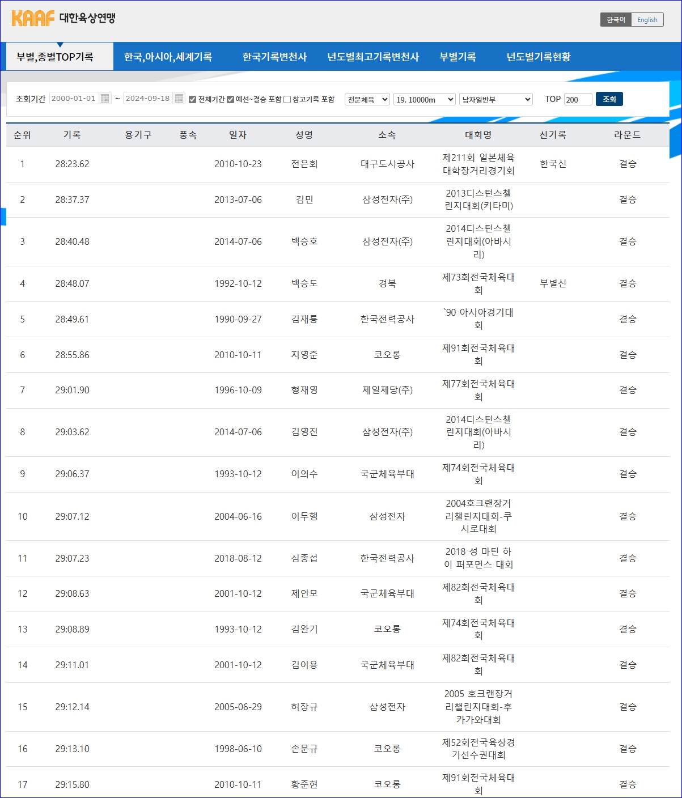This screenshot has height=798, width=682.
Task: Click the event 2018 성 마틴 하이 퍼포먼스 대회
Action: (478, 558)
